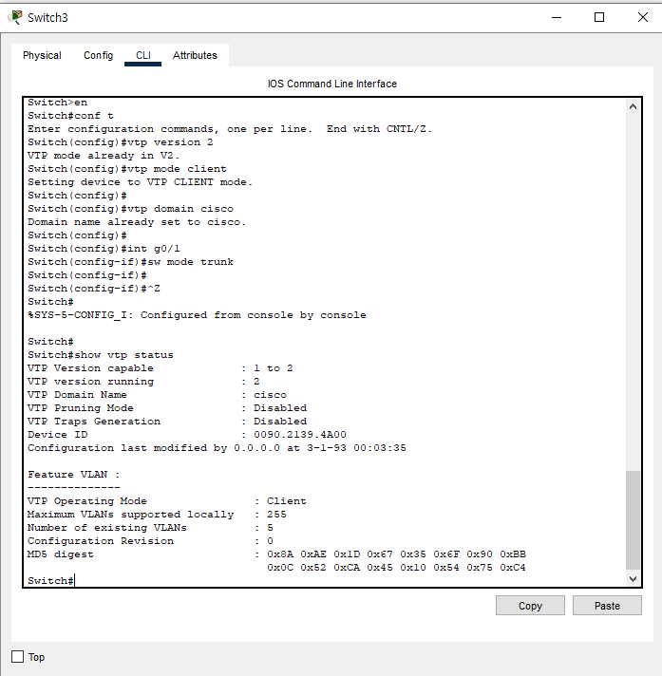Click the 'sw mode trunk' command line
662x676 pixels.
[x=131, y=262]
